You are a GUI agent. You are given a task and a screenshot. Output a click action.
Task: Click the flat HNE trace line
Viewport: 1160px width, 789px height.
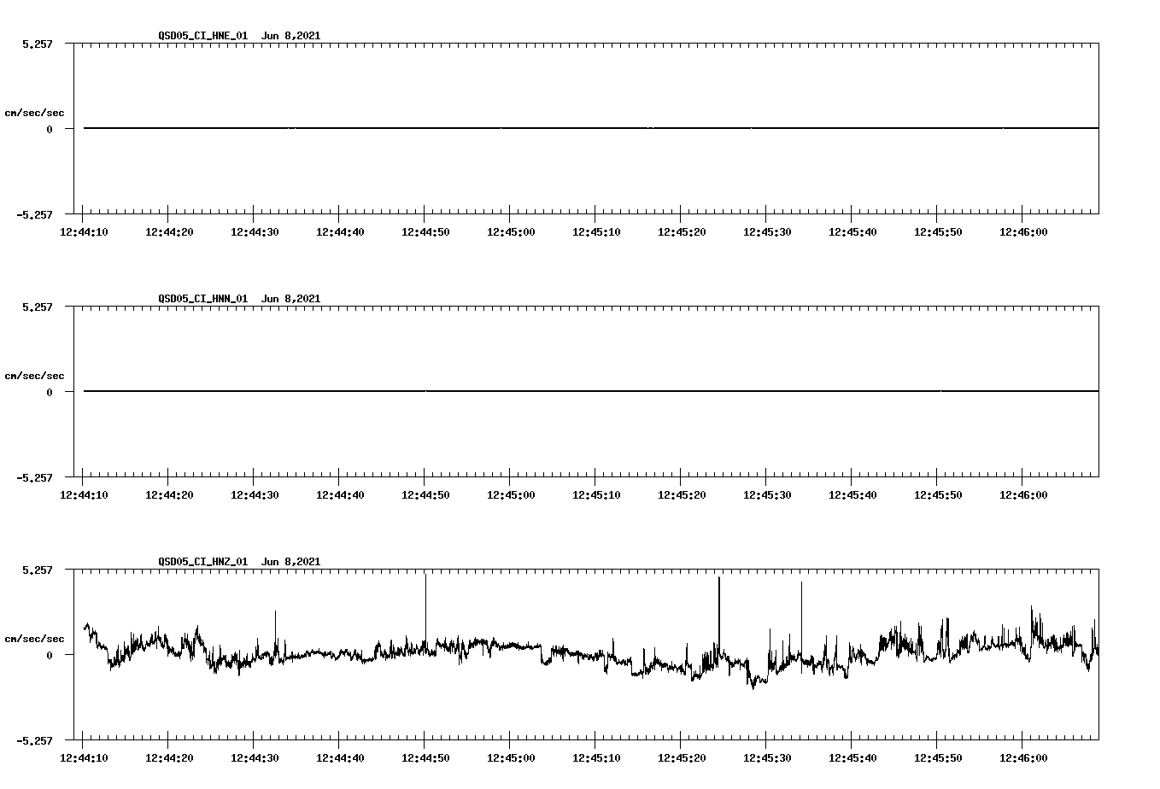coord(591,128)
